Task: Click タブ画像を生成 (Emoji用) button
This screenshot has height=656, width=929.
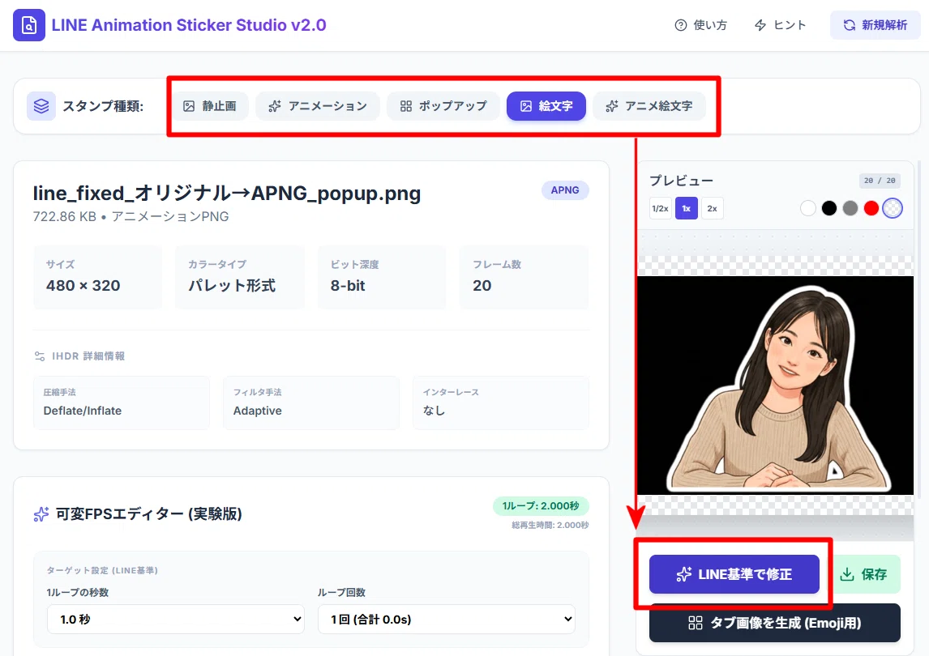Action: [775, 623]
